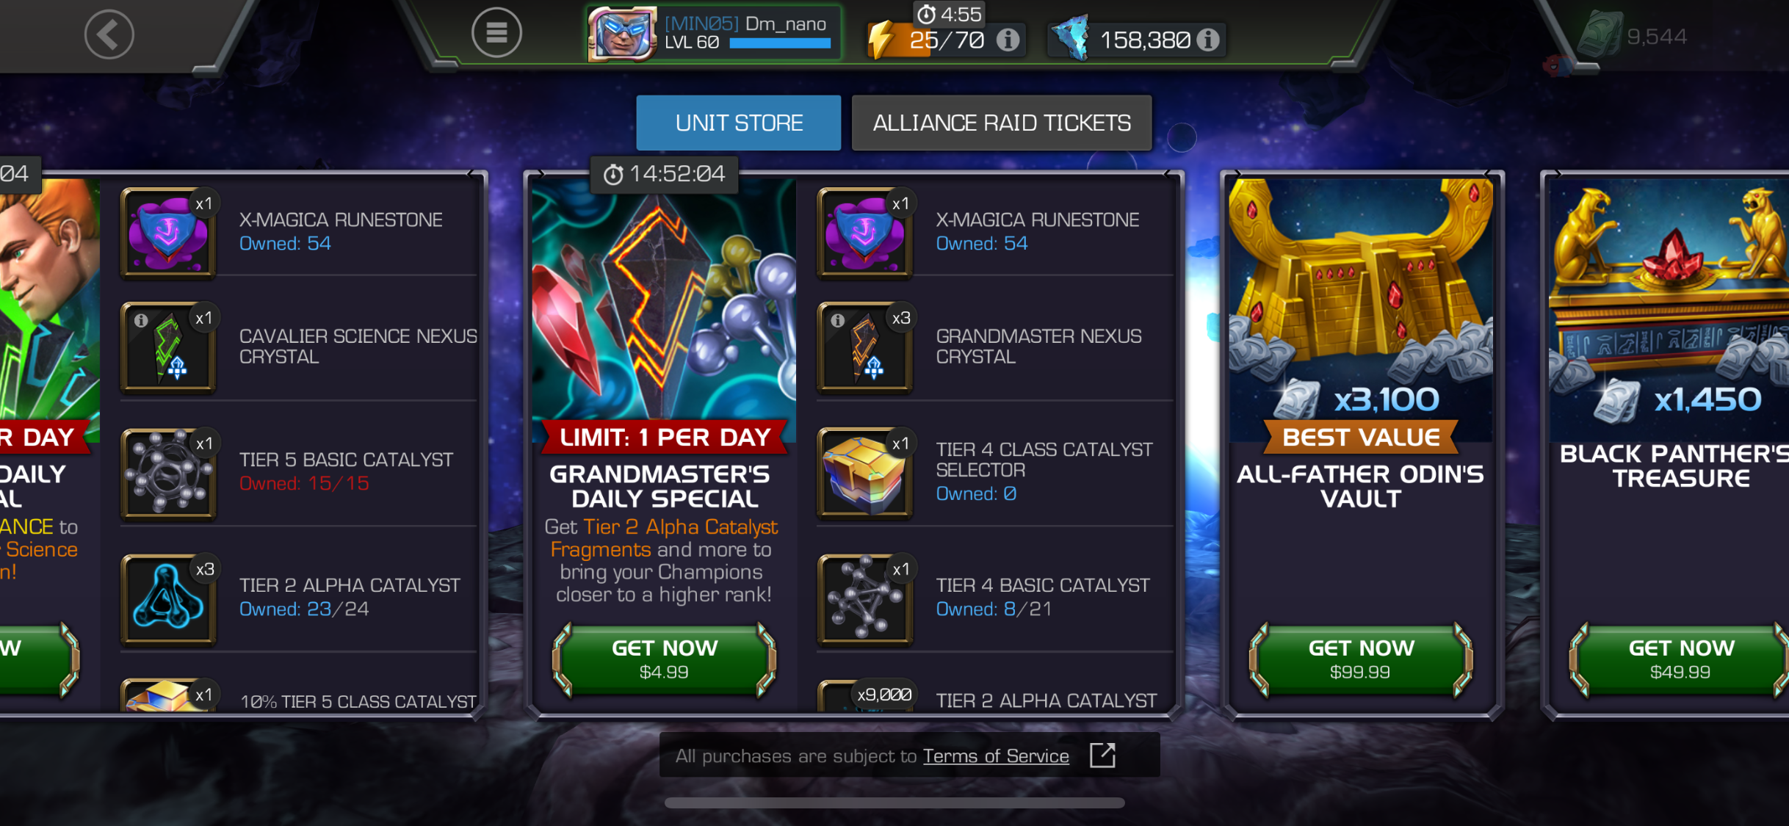Tap the Tier 2 Alpha Catalyst icon
This screenshot has height=826, width=1789.
[x=169, y=598]
